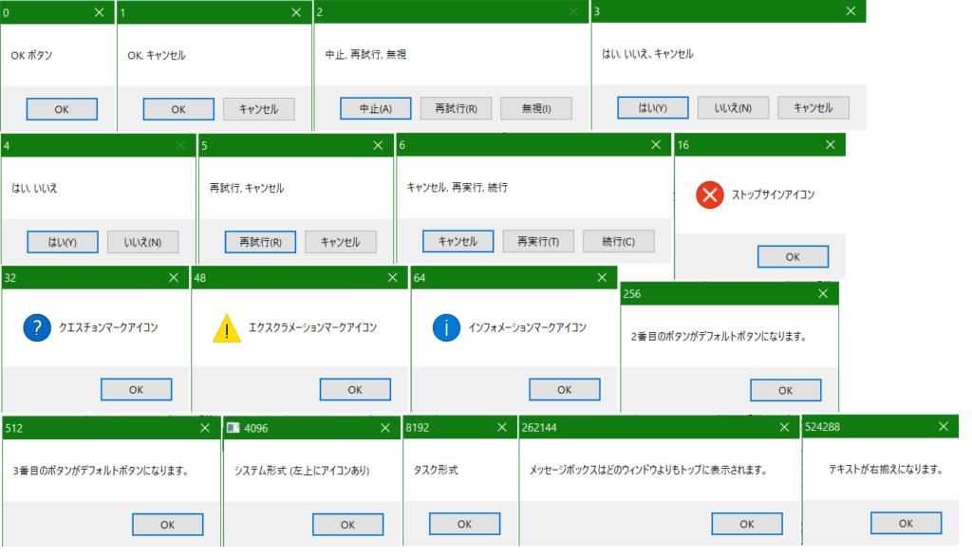The height and width of the screenshot is (557, 972).
Task: Close dialog 5 with X button
Action: click(x=378, y=145)
